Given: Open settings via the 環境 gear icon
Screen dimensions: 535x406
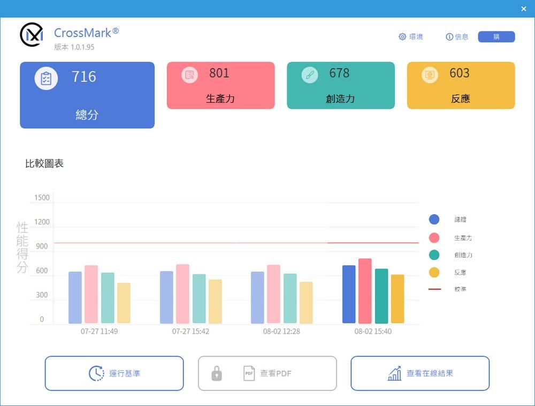Looking at the screenshot, I should (x=402, y=36).
